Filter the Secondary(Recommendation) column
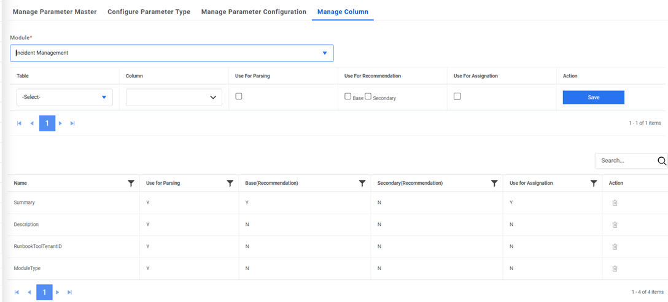The width and height of the screenshot is (668, 302). 494,183
